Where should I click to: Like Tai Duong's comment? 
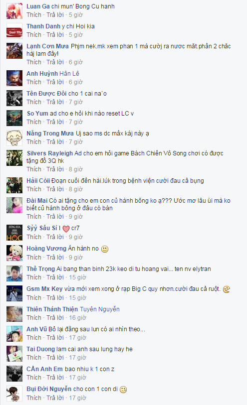pyautogui.click(x=34, y=358)
